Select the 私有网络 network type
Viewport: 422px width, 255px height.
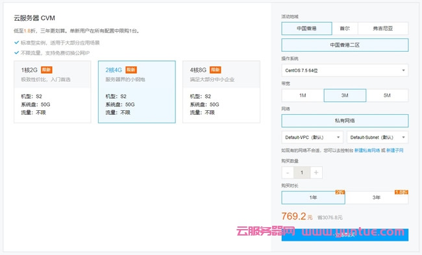pyautogui.click(x=345, y=121)
